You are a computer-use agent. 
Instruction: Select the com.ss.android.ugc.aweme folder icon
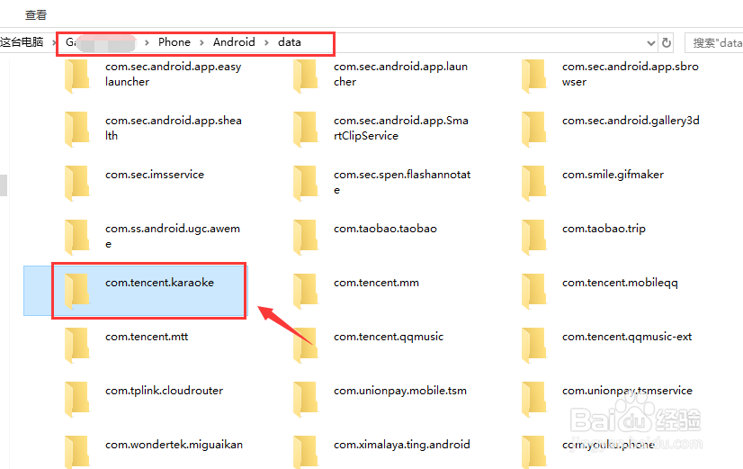77,237
